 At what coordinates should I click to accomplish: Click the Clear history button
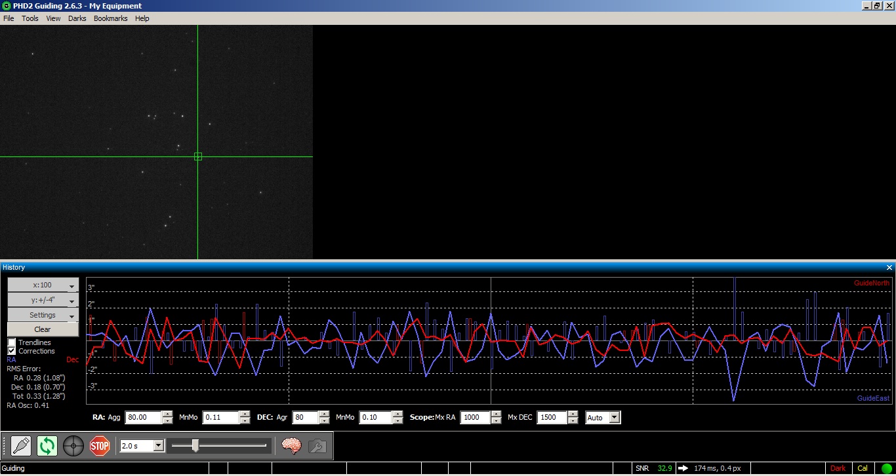tap(43, 329)
